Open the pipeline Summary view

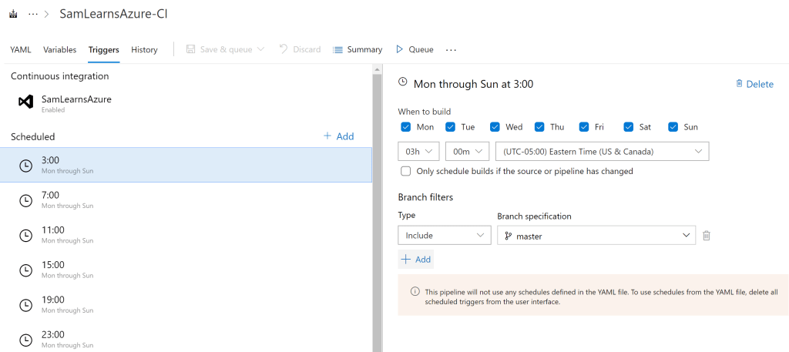tap(358, 49)
